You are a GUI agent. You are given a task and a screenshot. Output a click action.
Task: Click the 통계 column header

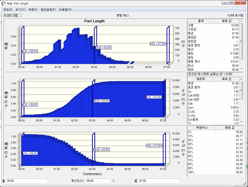pos(200,21)
